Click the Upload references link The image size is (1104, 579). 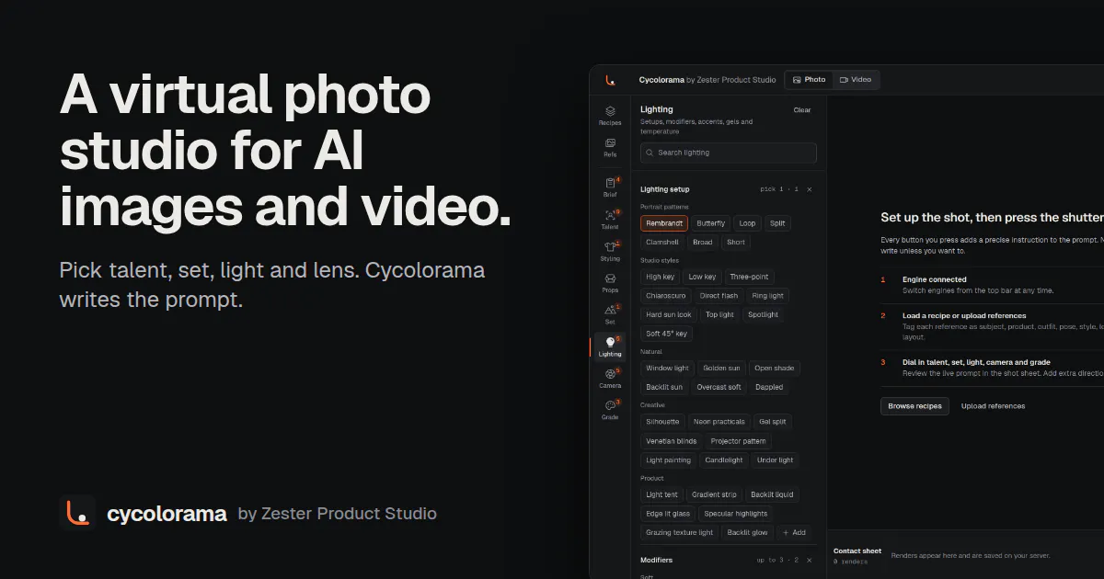[x=994, y=405]
